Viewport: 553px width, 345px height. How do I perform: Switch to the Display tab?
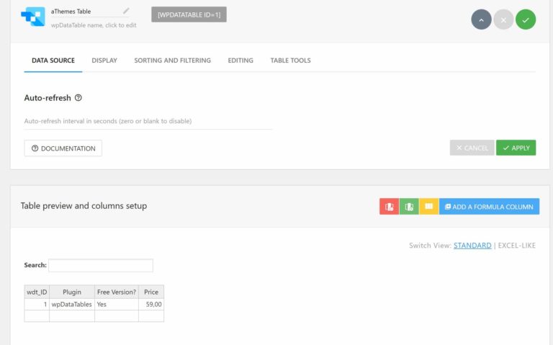[104, 61]
